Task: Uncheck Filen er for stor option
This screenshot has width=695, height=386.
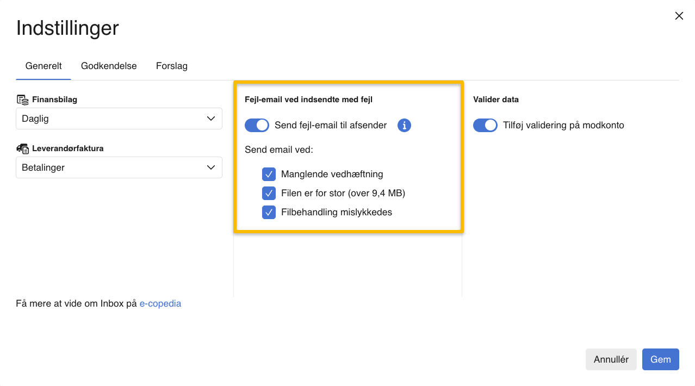Action: pos(269,193)
